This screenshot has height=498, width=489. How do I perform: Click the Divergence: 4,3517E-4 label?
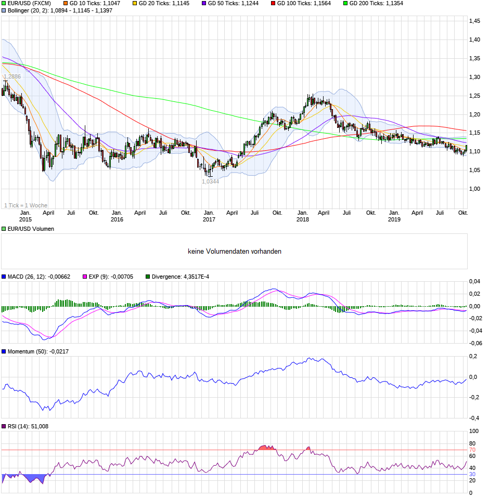coord(181,277)
